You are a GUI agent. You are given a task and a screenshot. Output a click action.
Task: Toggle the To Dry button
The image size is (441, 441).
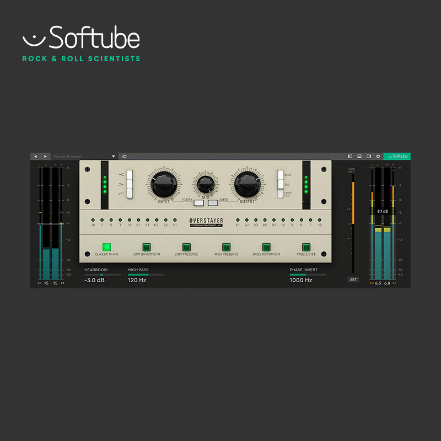pos(198,203)
